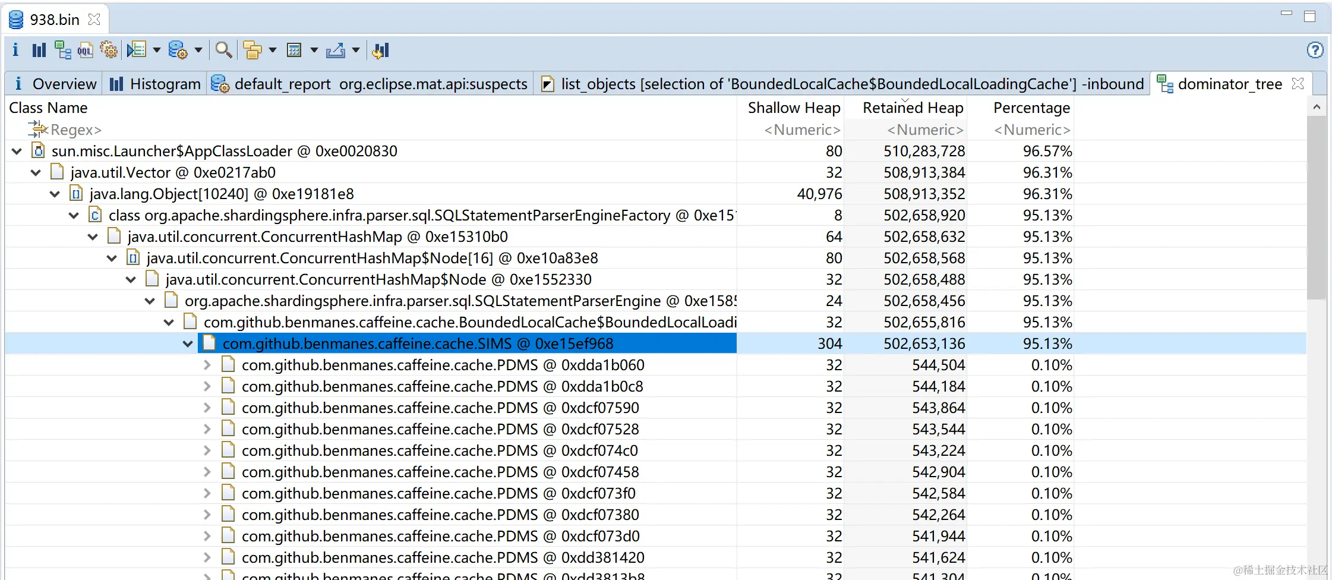Screen dimensions: 1332x580
Task: Click retained heap value 510,283,728
Action: click(924, 151)
